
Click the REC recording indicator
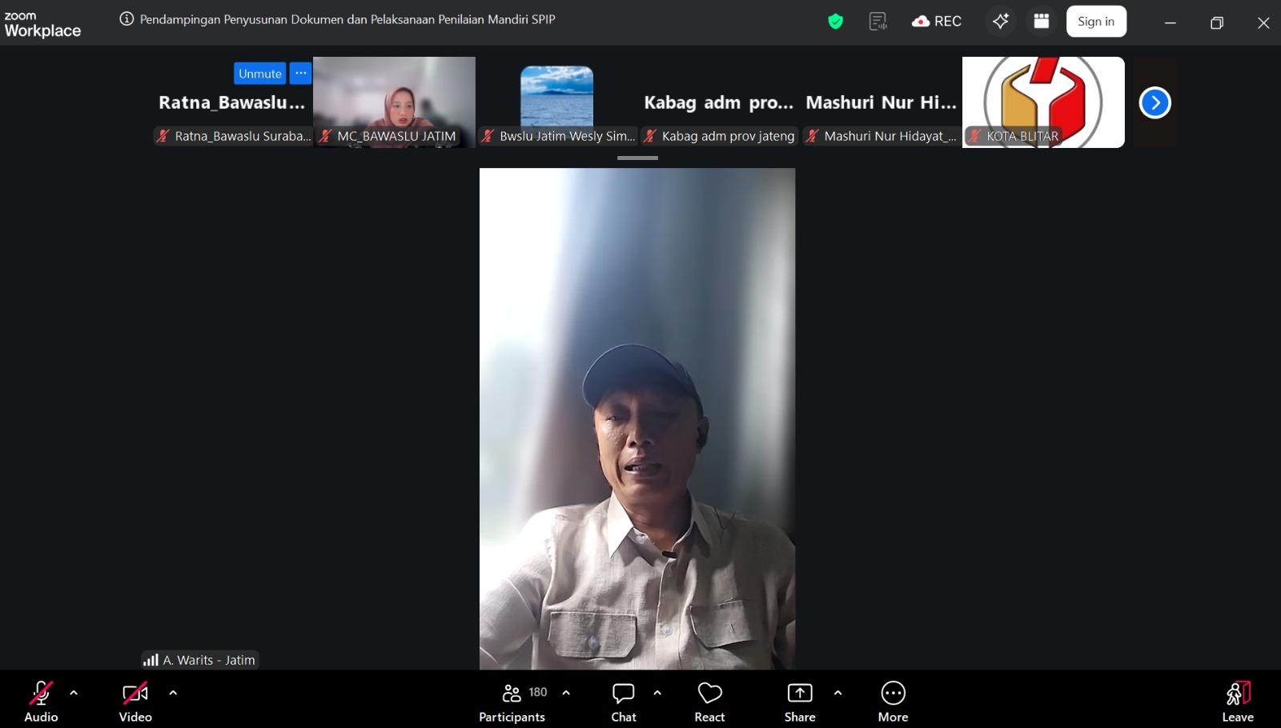click(937, 22)
